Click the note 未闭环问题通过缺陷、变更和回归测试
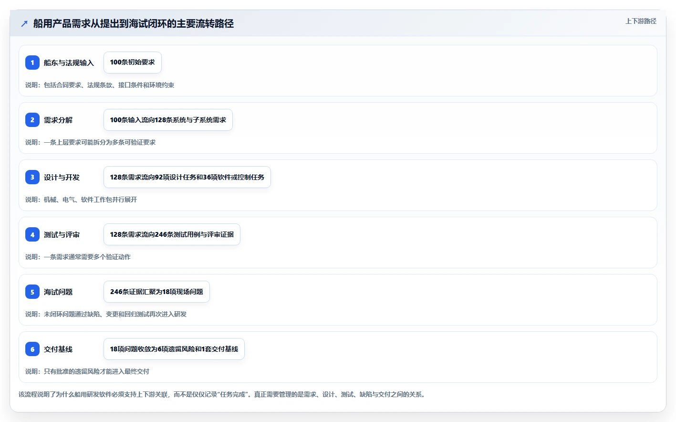676x422 pixels. click(x=106, y=314)
